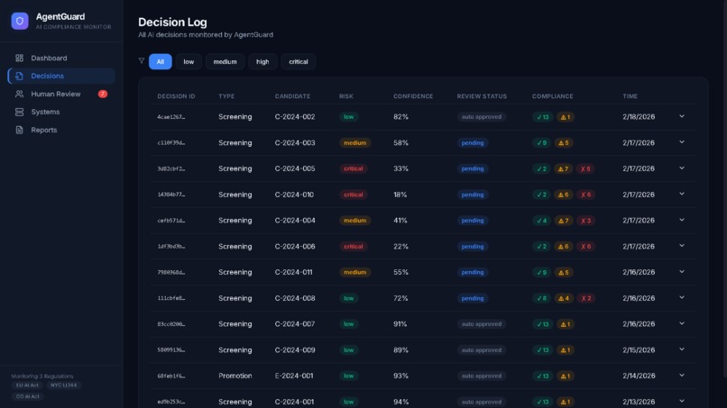Click the red failed badge for C-2024-006
Image resolution: width=727 pixels, height=408 pixels.
585,247
